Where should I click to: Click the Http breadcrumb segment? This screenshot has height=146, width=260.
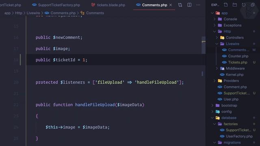point(19,13)
